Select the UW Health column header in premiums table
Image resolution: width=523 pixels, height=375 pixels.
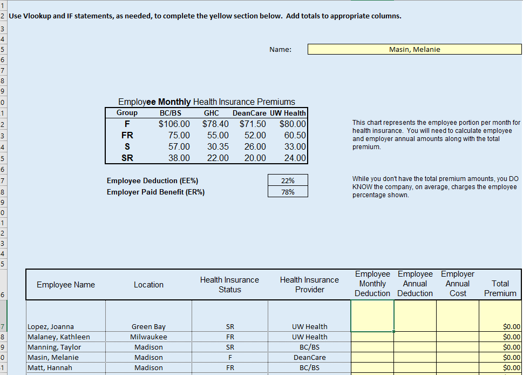click(288, 113)
